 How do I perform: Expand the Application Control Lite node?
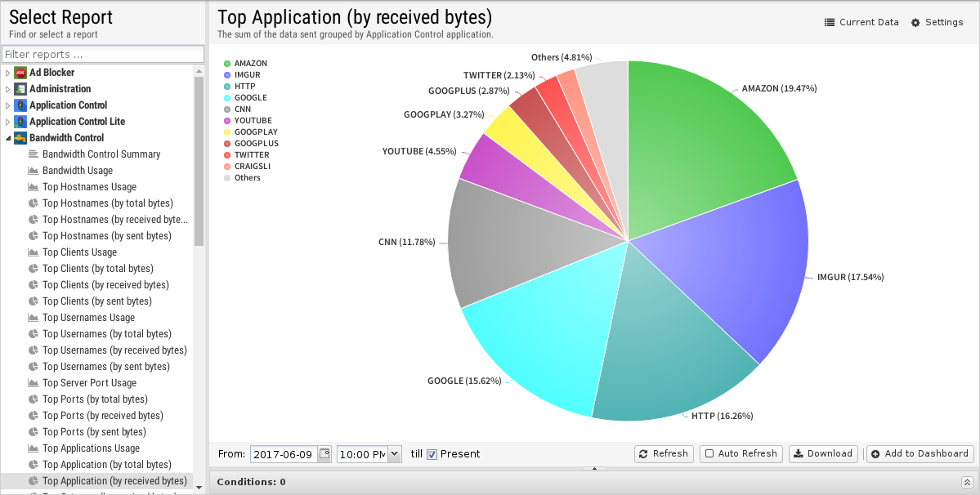click(7, 121)
